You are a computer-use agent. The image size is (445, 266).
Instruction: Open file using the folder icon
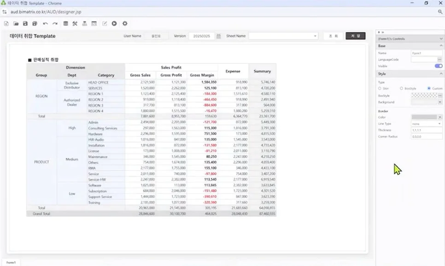coord(16,23)
